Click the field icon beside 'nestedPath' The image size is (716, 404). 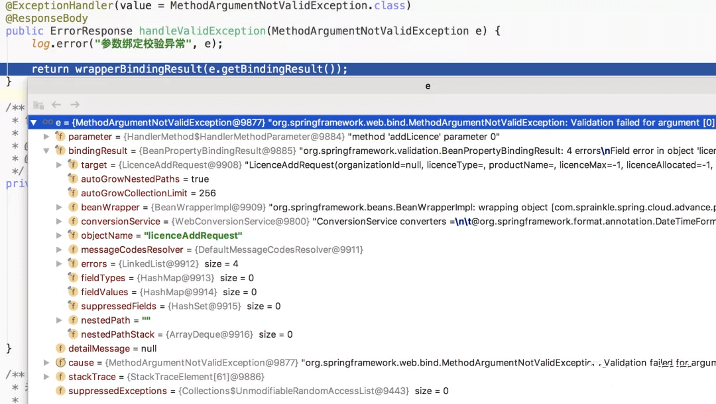[x=73, y=320]
